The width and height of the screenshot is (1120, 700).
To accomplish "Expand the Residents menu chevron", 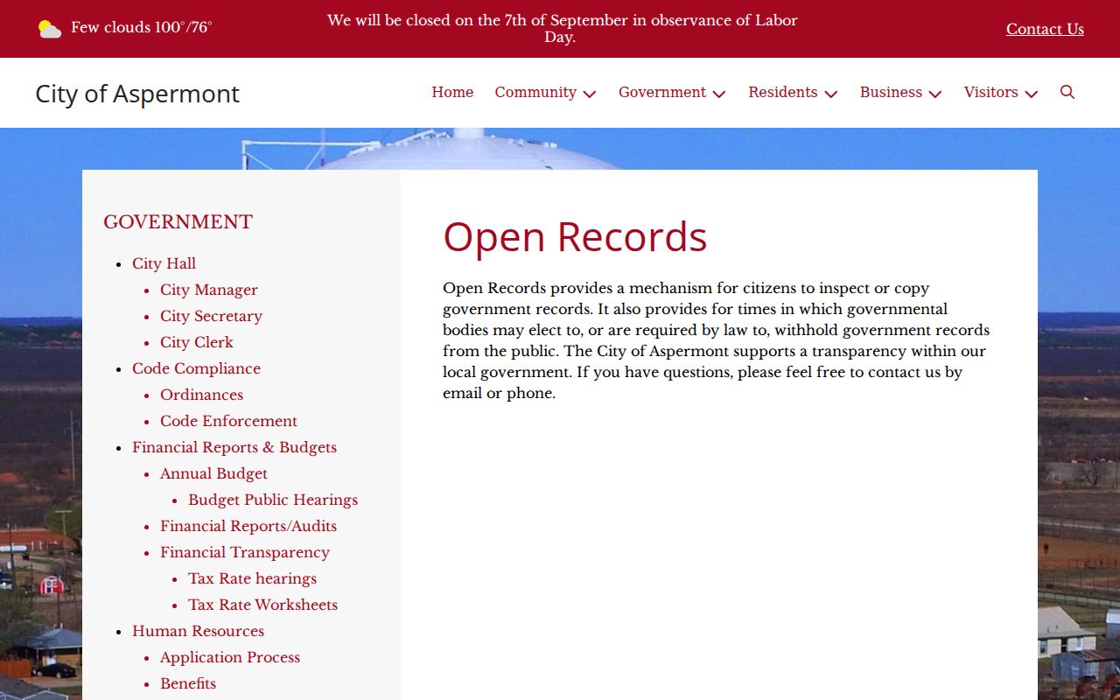I will 831,94.
